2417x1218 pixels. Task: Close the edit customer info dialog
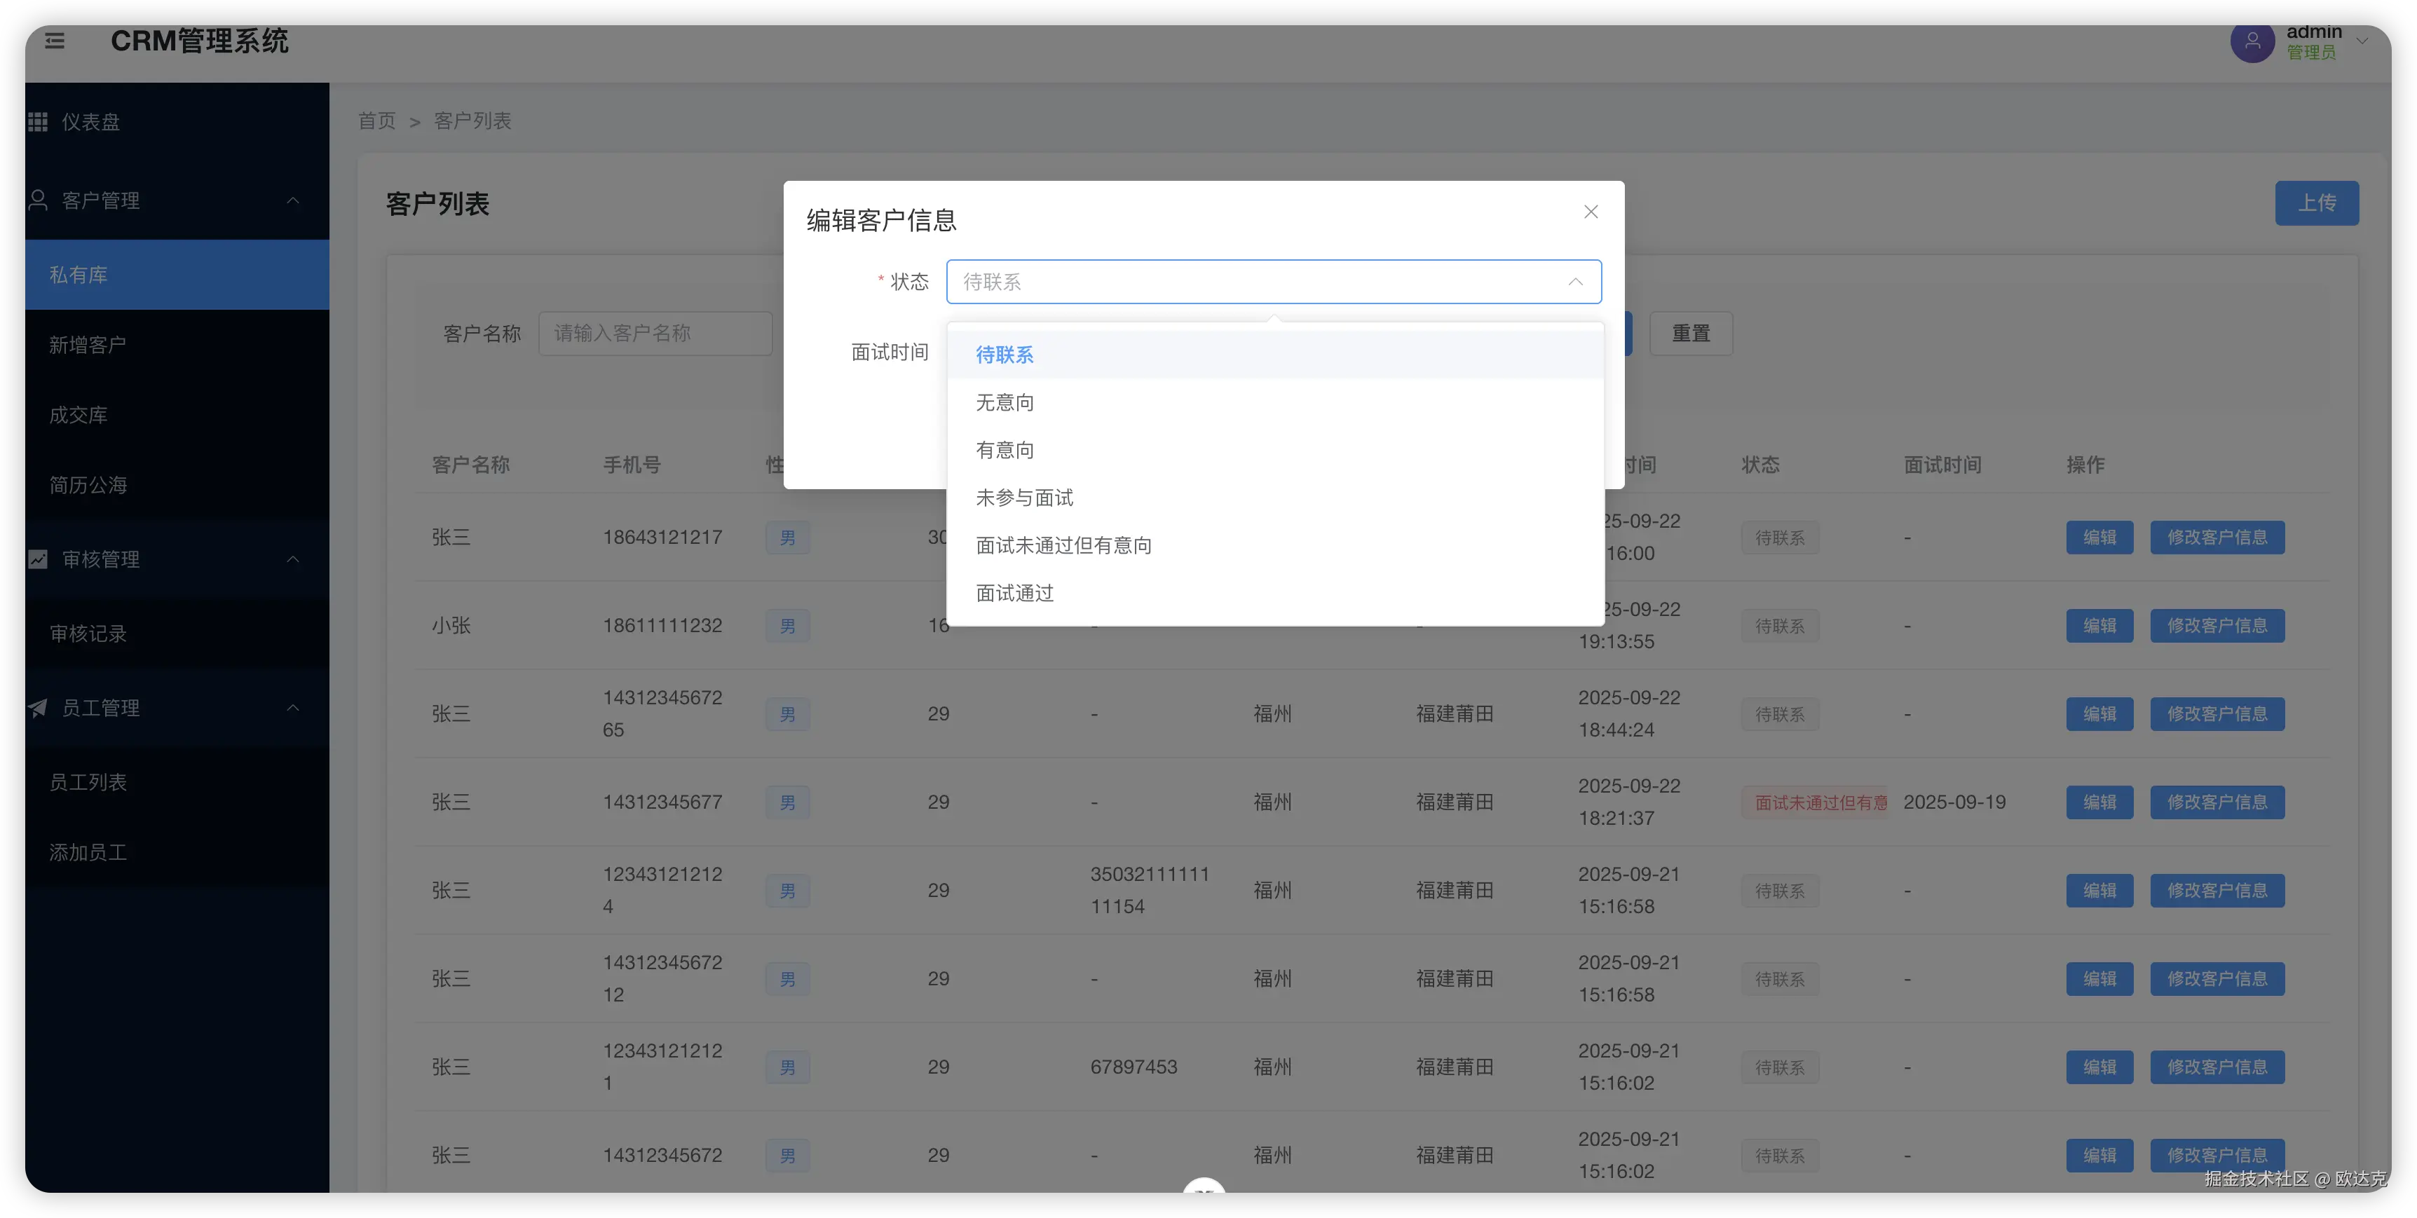point(1591,212)
